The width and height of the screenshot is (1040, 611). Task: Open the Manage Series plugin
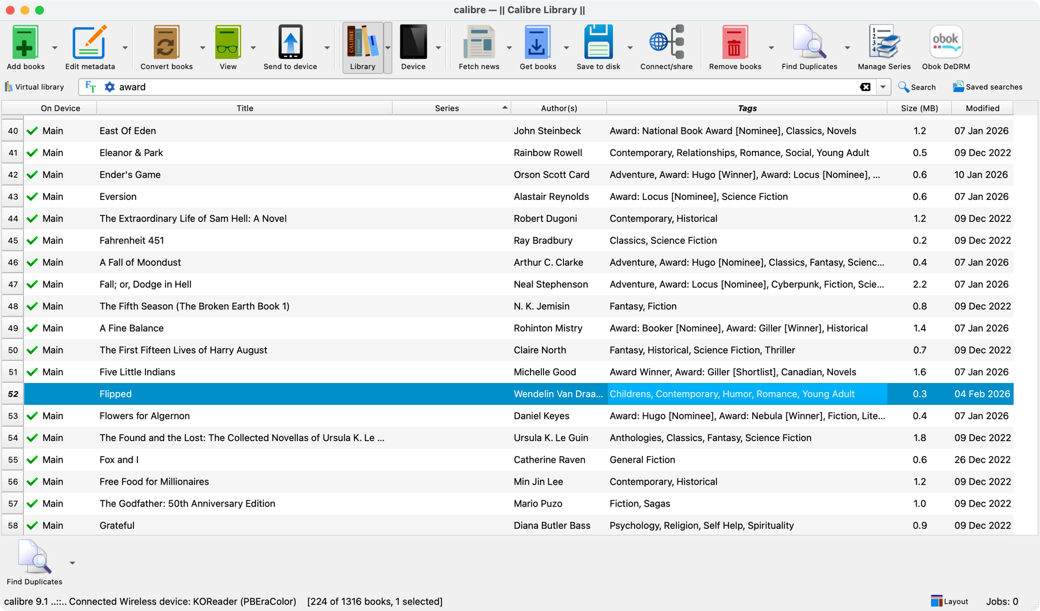[883, 43]
